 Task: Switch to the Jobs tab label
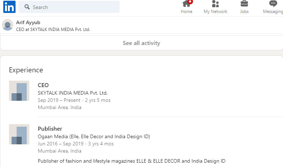point(244,12)
